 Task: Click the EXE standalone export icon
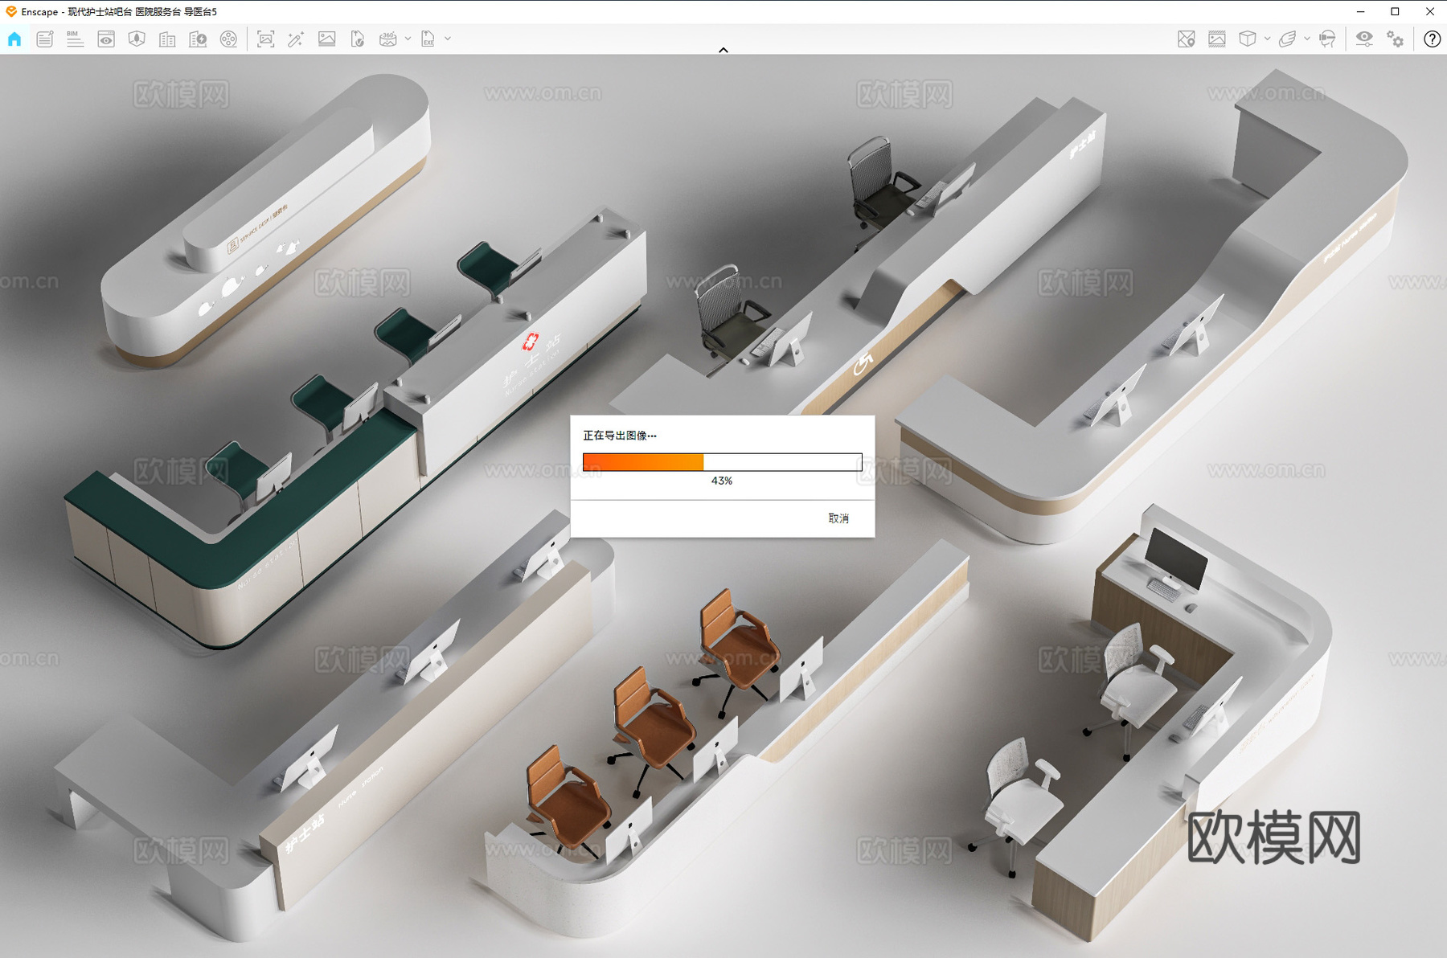[x=428, y=39]
